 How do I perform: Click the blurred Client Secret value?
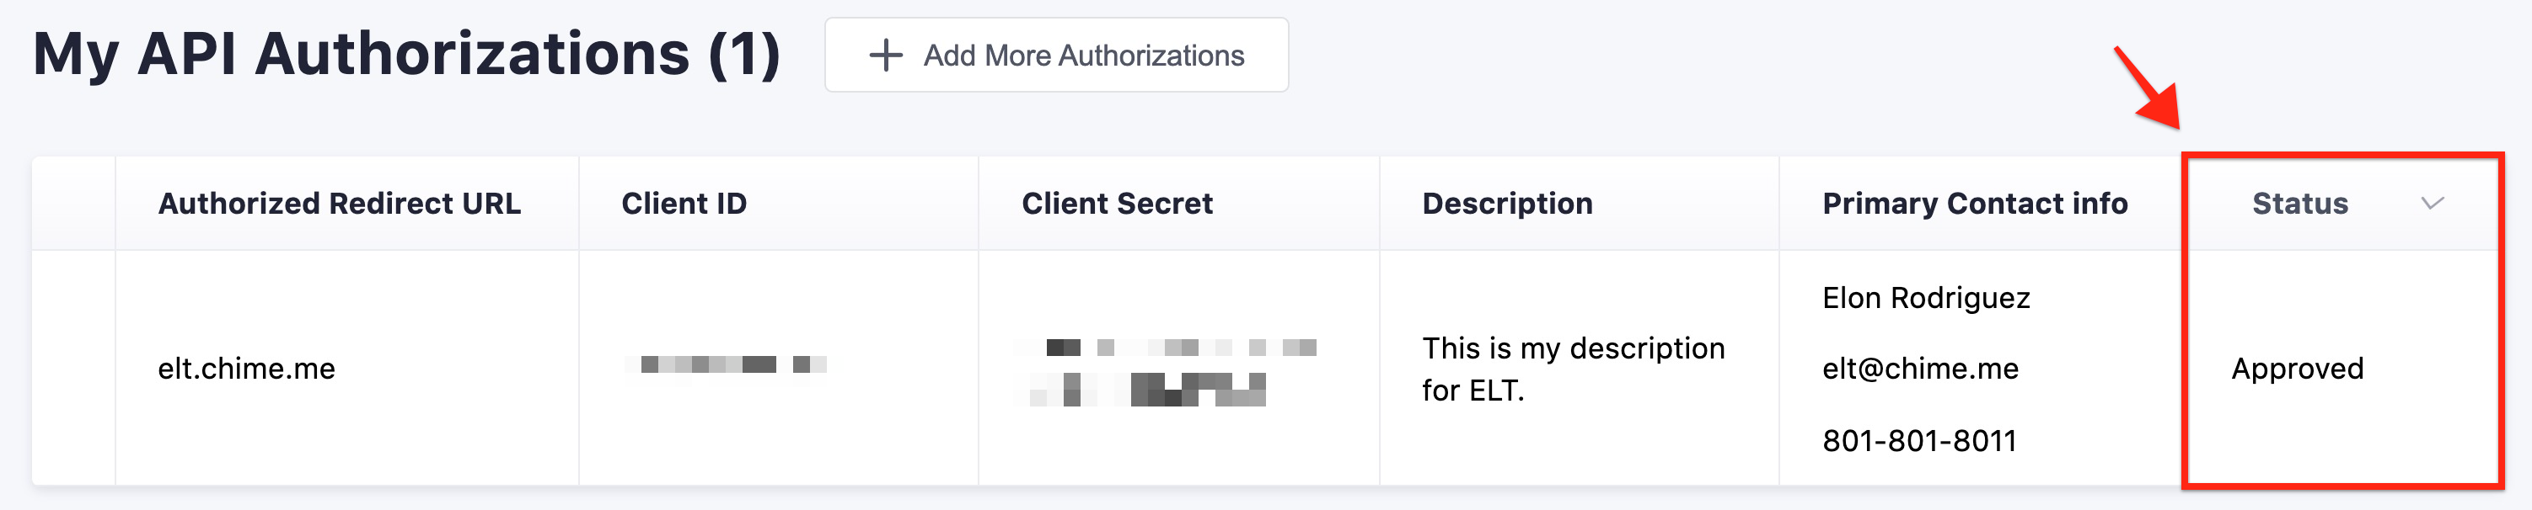click(1167, 372)
